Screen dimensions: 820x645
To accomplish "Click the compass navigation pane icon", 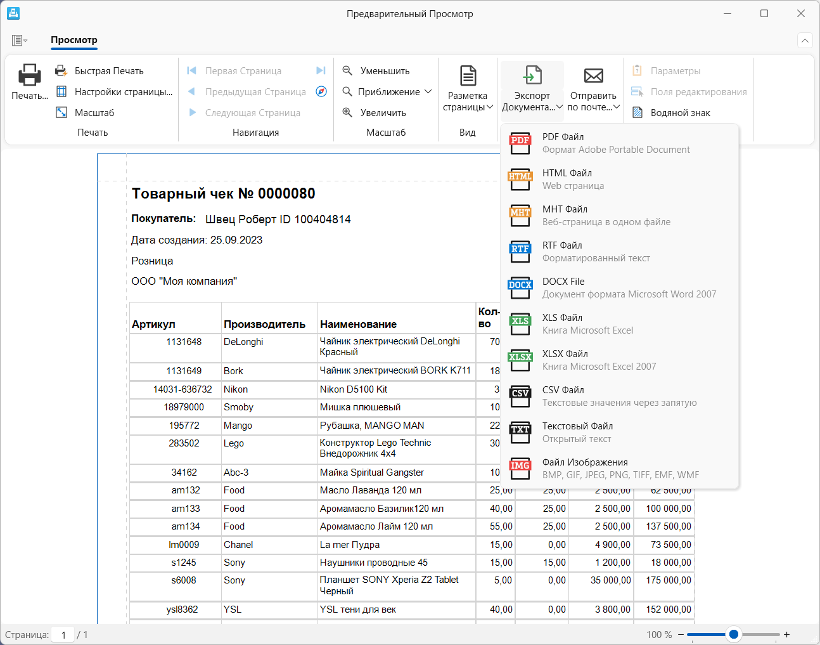I will pyautogui.click(x=321, y=91).
